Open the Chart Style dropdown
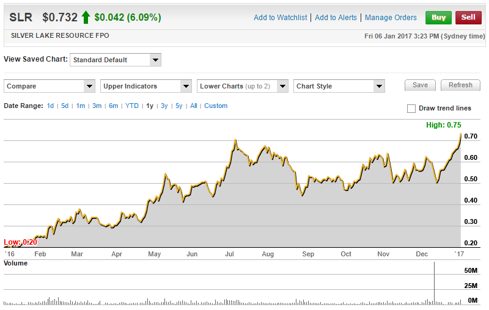Screen dimensions: 489x310 [339, 86]
